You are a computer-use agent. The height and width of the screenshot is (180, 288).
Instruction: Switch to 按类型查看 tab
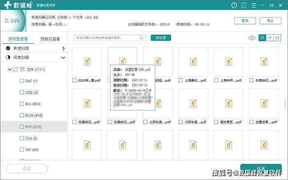18,39
